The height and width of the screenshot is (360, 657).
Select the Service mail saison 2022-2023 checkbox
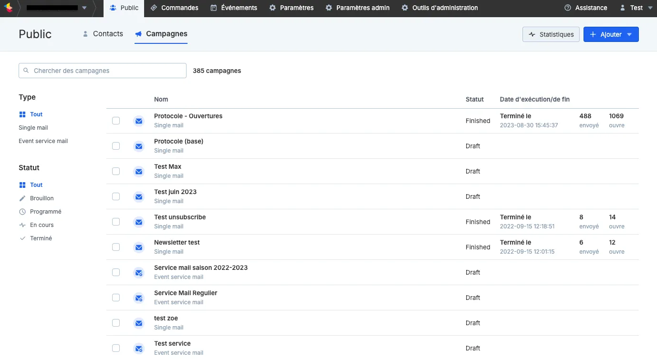pos(116,272)
